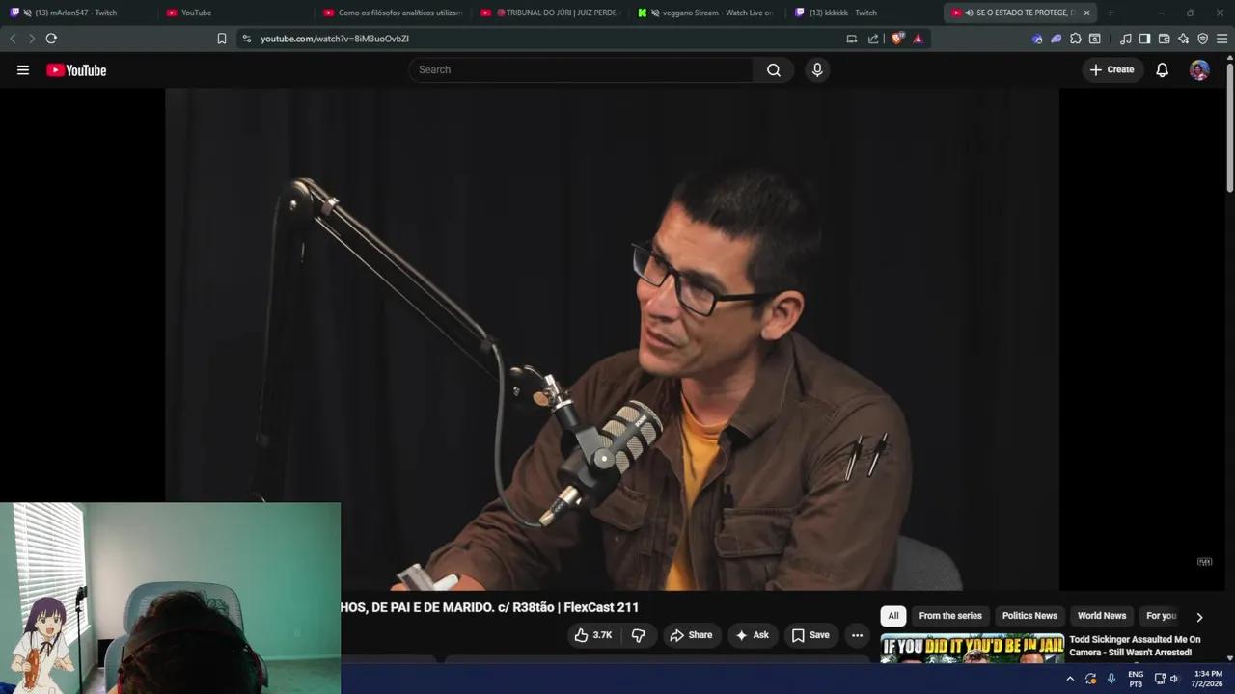Image resolution: width=1235 pixels, height=694 pixels.
Task: Open the browser main menu icon
Action: pos(1221,39)
